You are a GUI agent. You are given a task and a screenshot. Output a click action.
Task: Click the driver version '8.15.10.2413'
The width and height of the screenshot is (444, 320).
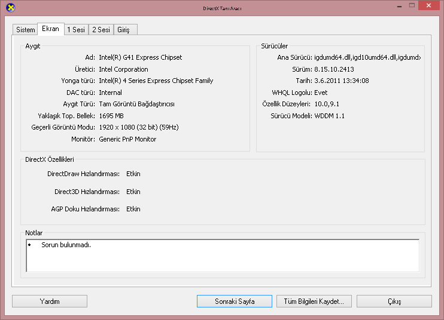[x=334, y=69]
